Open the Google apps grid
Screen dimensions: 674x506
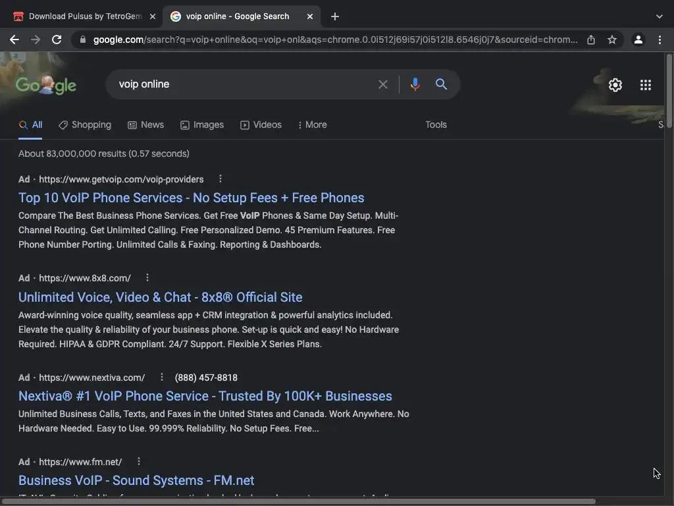[646, 85]
